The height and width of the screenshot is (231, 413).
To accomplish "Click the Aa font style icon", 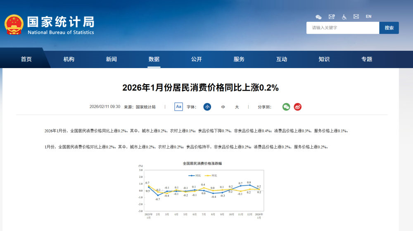I will (178, 107).
